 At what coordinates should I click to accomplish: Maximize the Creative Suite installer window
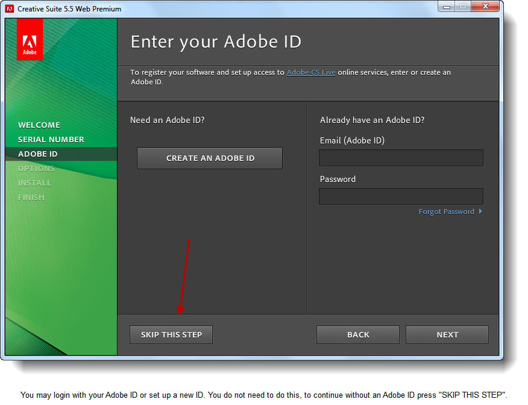462,6
